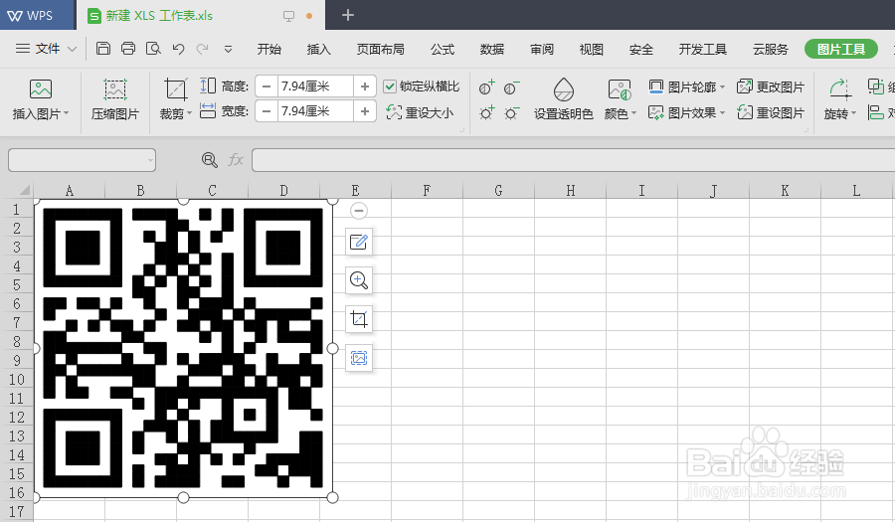Open the 公式 tab
This screenshot has height=522, width=895.
(x=443, y=49)
